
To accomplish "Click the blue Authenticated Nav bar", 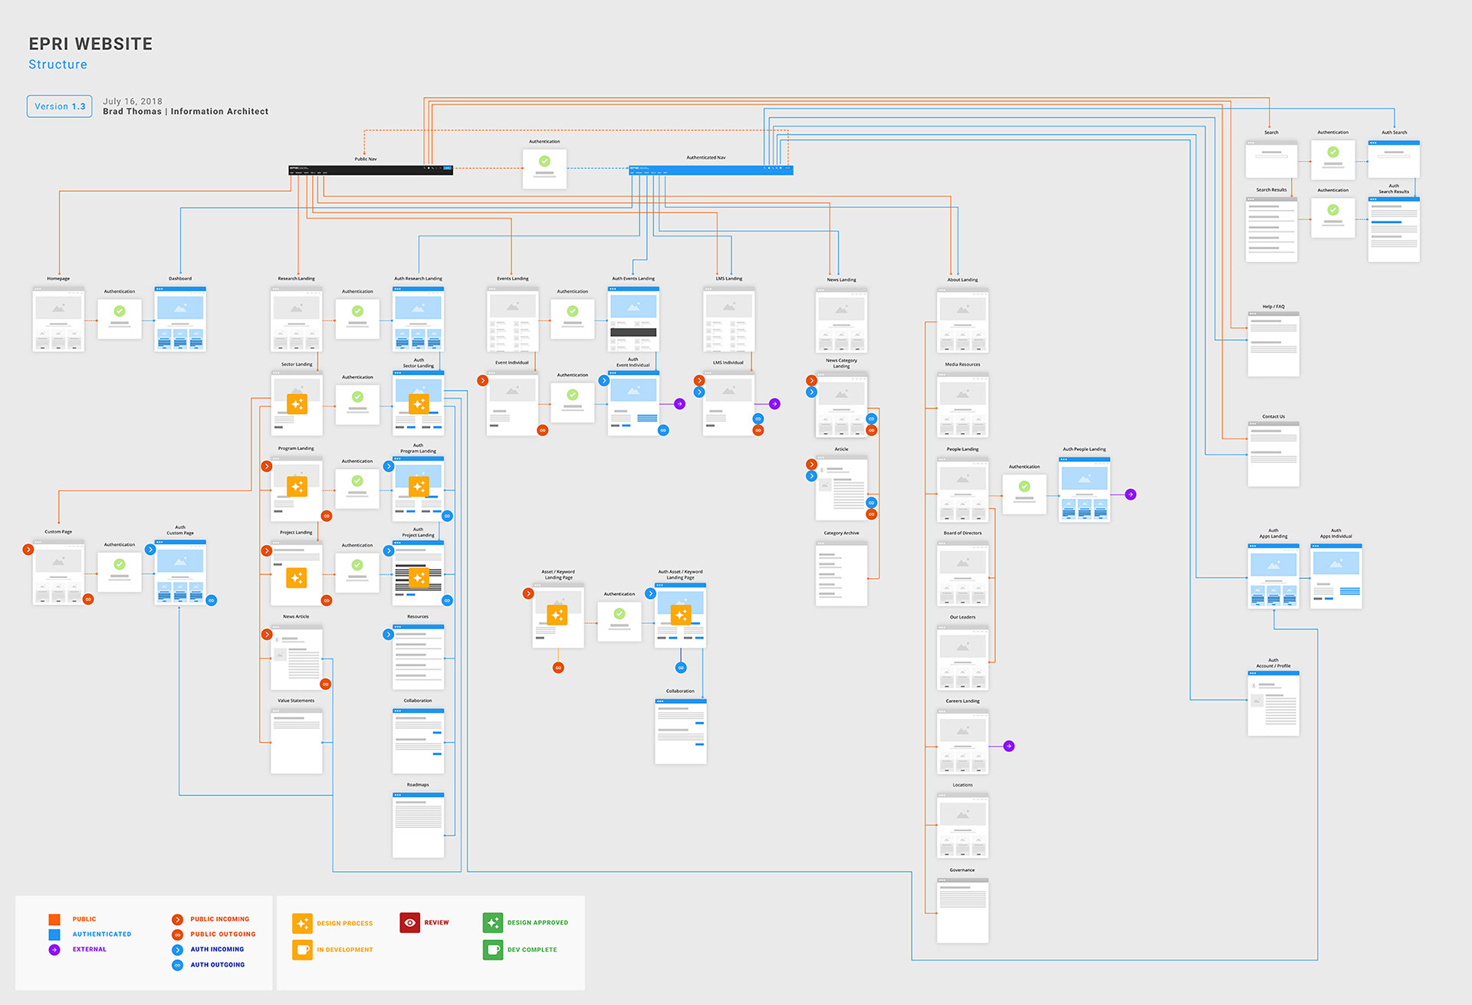I will [x=710, y=170].
